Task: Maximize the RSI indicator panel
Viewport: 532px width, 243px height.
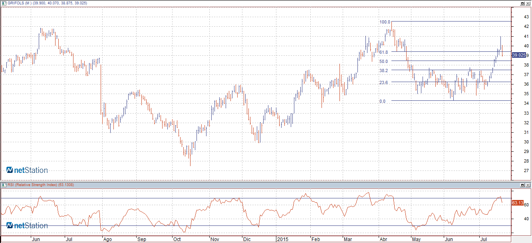Action: pos(522,185)
